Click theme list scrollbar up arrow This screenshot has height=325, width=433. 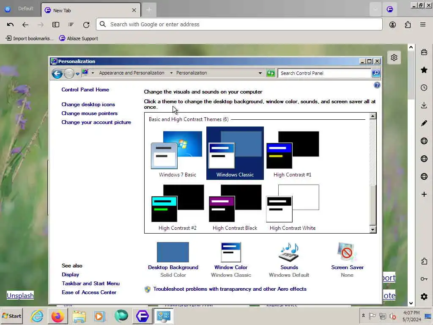coord(373,116)
